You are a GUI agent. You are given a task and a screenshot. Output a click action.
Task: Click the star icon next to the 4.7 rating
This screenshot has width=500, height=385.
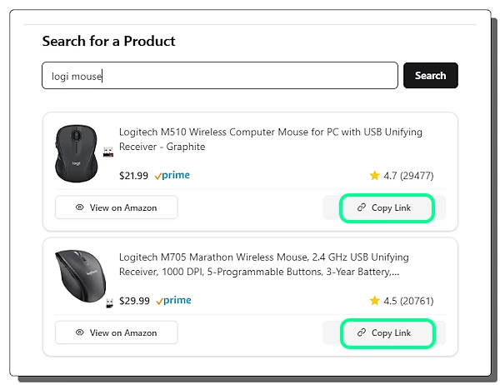[374, 176]
